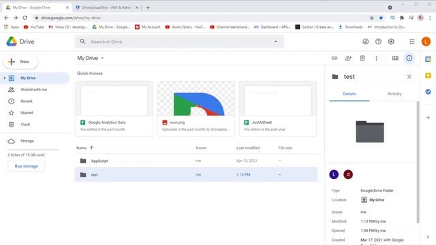Toggle the View details info icon

tap(409, 58)
